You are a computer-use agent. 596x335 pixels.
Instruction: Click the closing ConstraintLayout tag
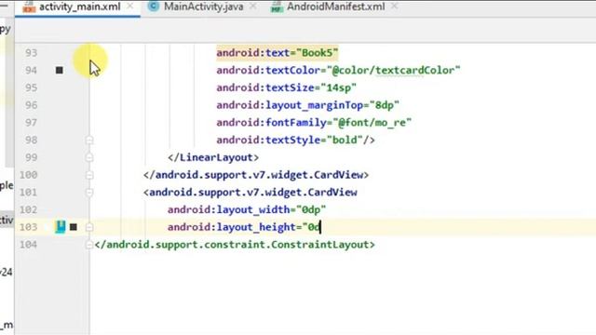coord(235,245)
